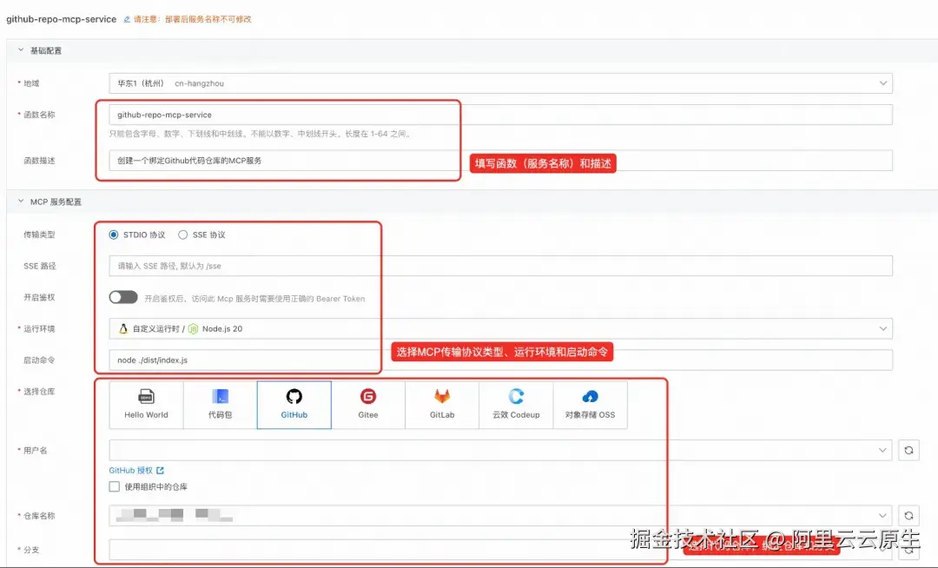Open the 用户名 dropdown

[501, 450]
